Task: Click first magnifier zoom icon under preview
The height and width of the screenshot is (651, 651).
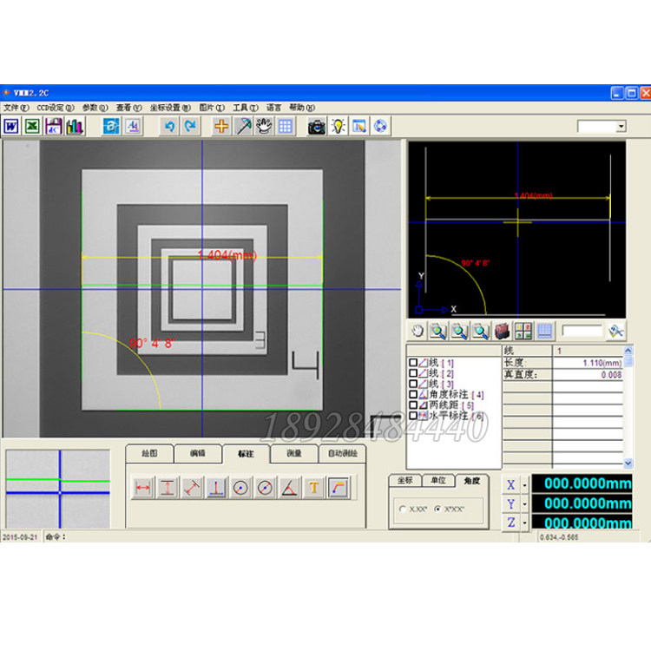Action: point(438,332)
